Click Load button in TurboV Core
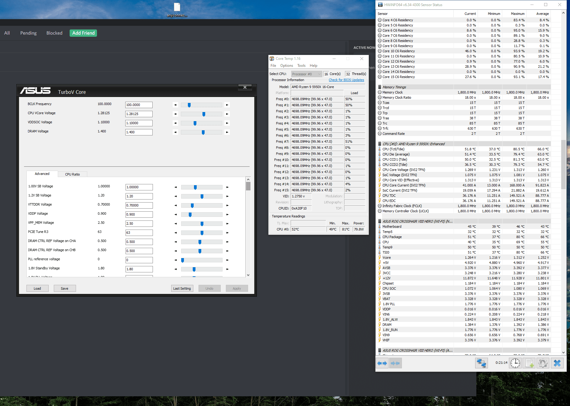 (x=37, y=288)
